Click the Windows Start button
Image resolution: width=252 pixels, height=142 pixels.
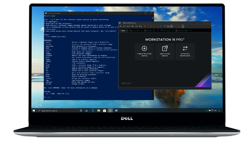click(34, 110)
